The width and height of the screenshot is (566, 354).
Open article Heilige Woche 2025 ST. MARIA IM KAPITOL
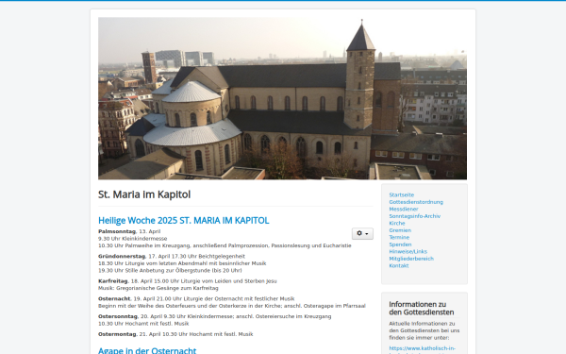coord(183,220)
